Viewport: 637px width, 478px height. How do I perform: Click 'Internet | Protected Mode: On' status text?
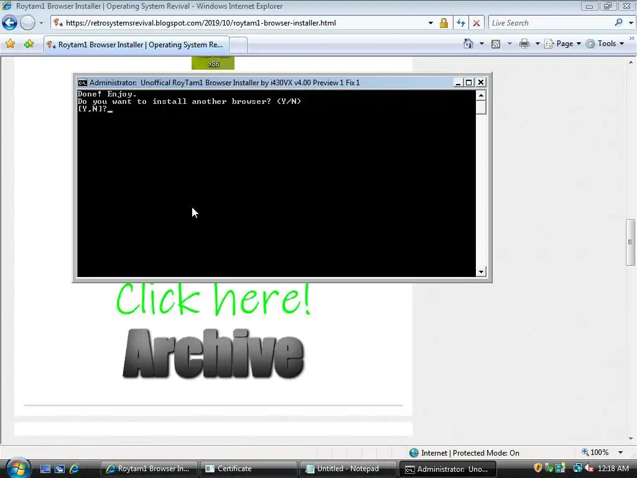(470, 452)
